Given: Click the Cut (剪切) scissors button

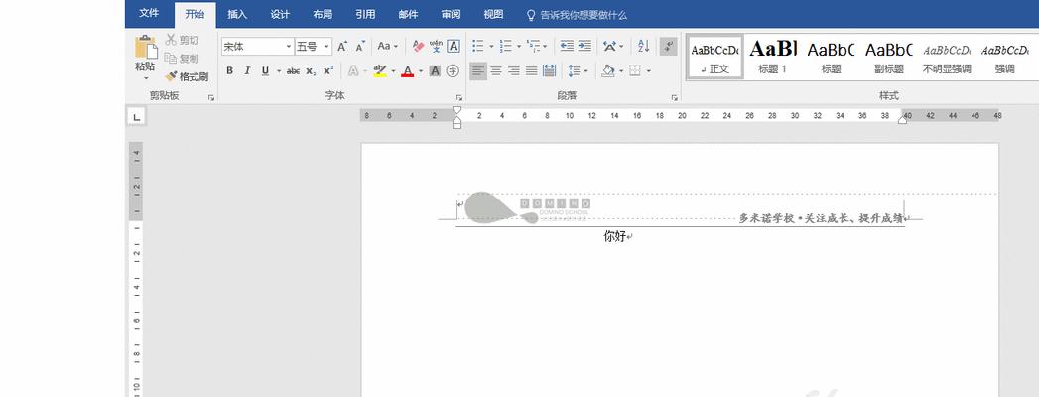Looking at the screenshot, I should [x=182, y=40].
